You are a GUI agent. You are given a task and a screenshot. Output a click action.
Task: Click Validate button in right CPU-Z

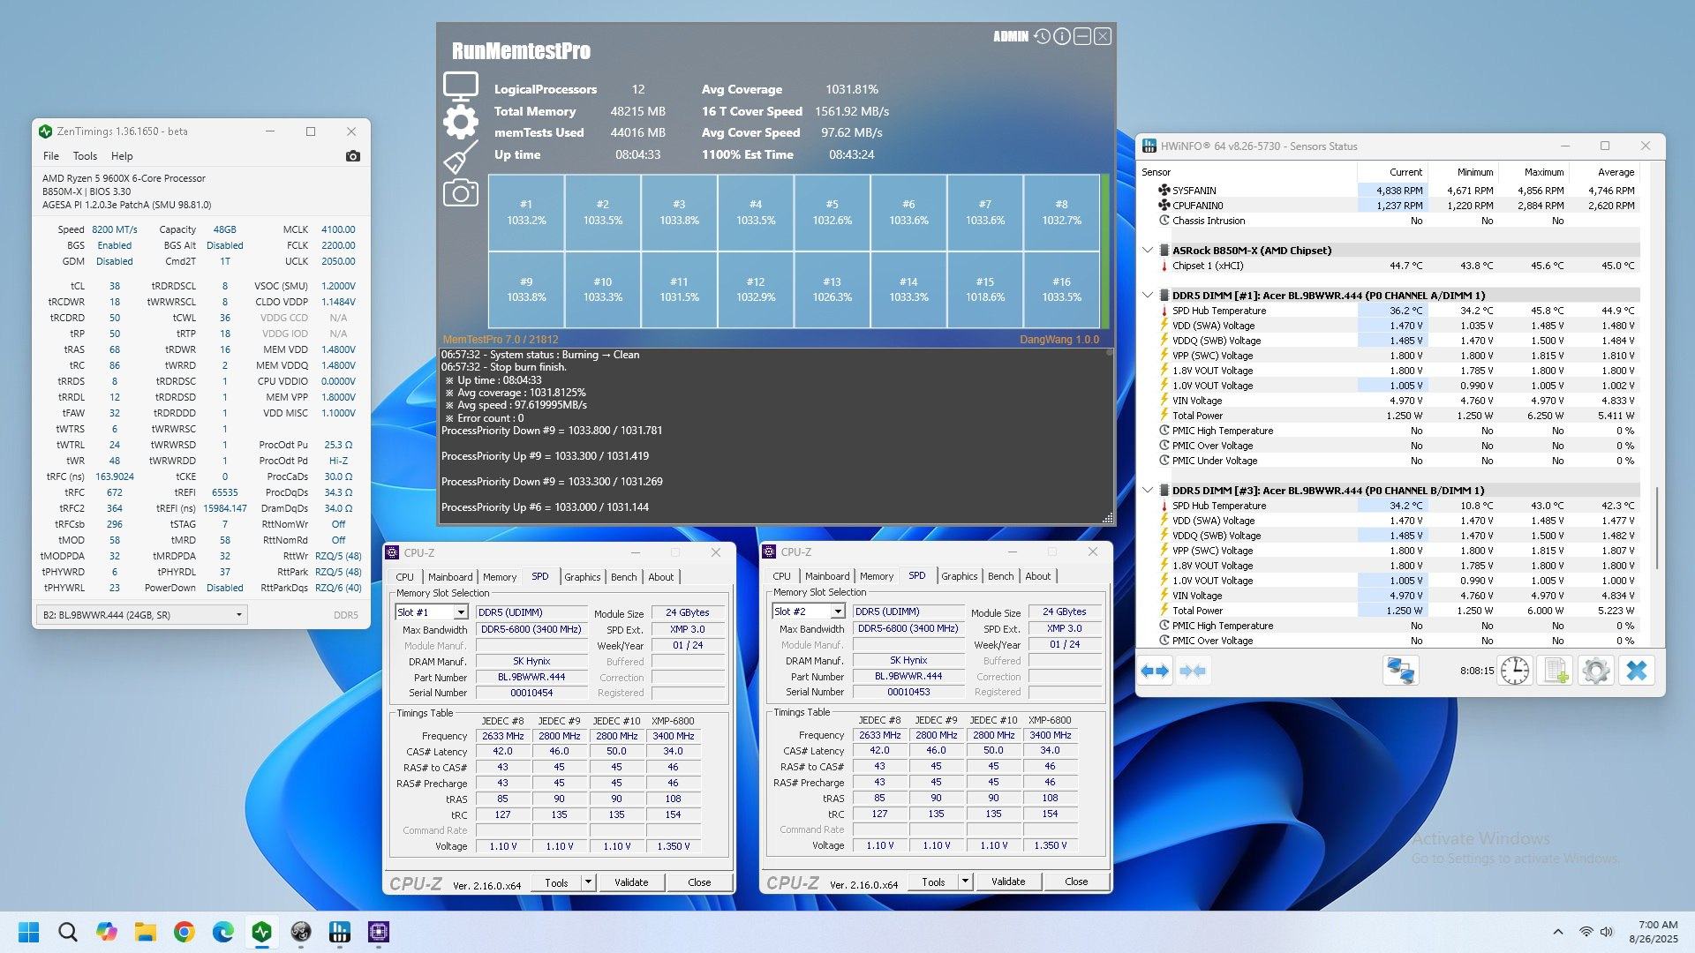point(1008,882)
